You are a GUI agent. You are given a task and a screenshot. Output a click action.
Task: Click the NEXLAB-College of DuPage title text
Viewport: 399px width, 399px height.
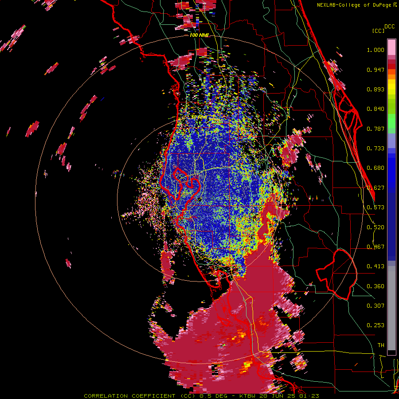coord(354,5)
